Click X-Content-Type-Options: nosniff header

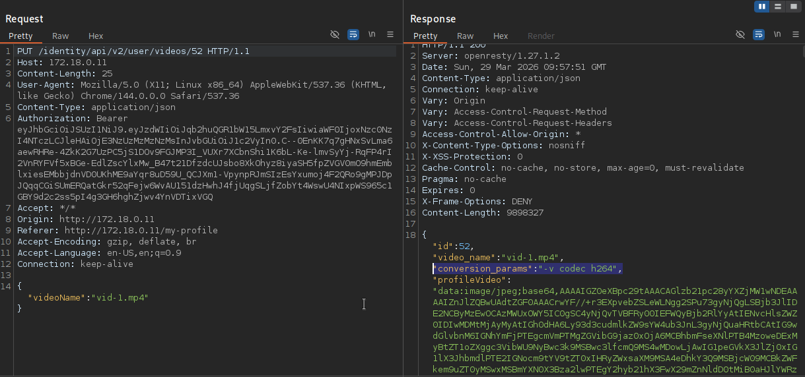[504, 146]
